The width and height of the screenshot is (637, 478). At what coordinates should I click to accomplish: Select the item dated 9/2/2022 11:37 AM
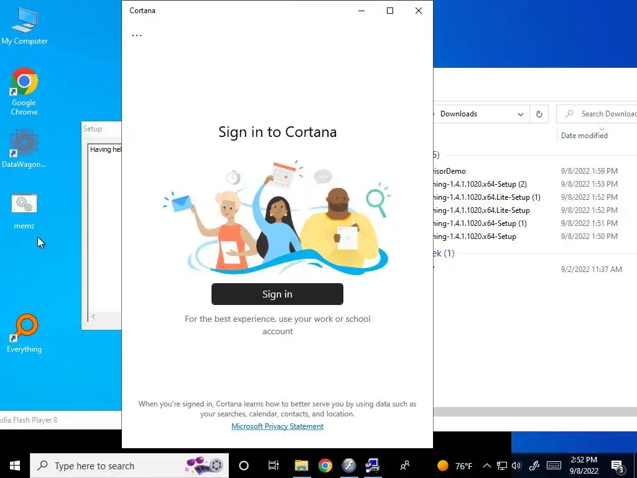click(x=534, y=269)
